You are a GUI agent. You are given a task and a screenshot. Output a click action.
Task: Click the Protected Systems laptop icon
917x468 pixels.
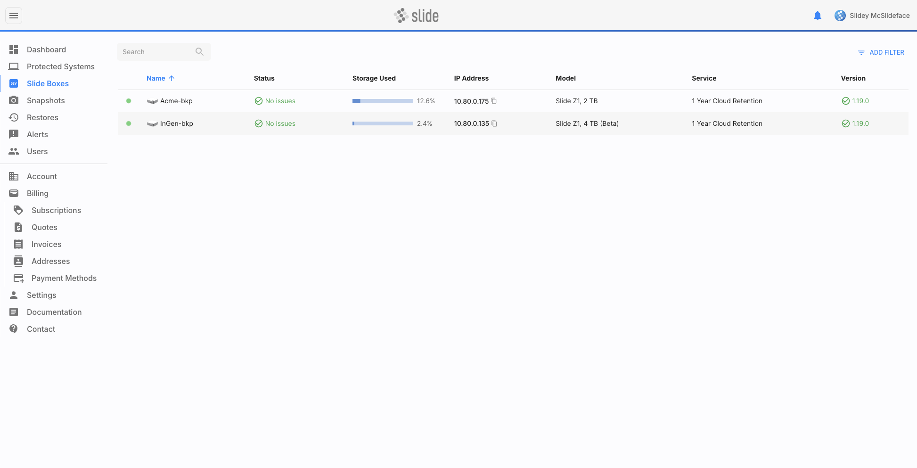(14, 66)
